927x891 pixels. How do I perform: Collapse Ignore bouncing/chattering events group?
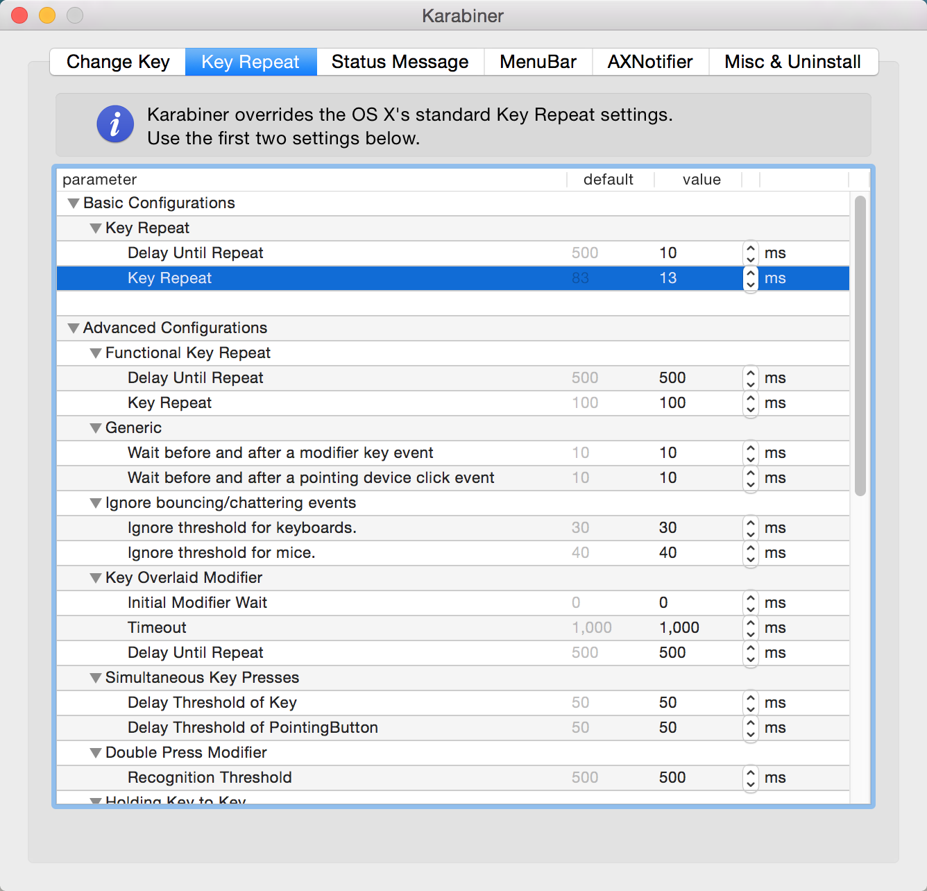(96, 503)
